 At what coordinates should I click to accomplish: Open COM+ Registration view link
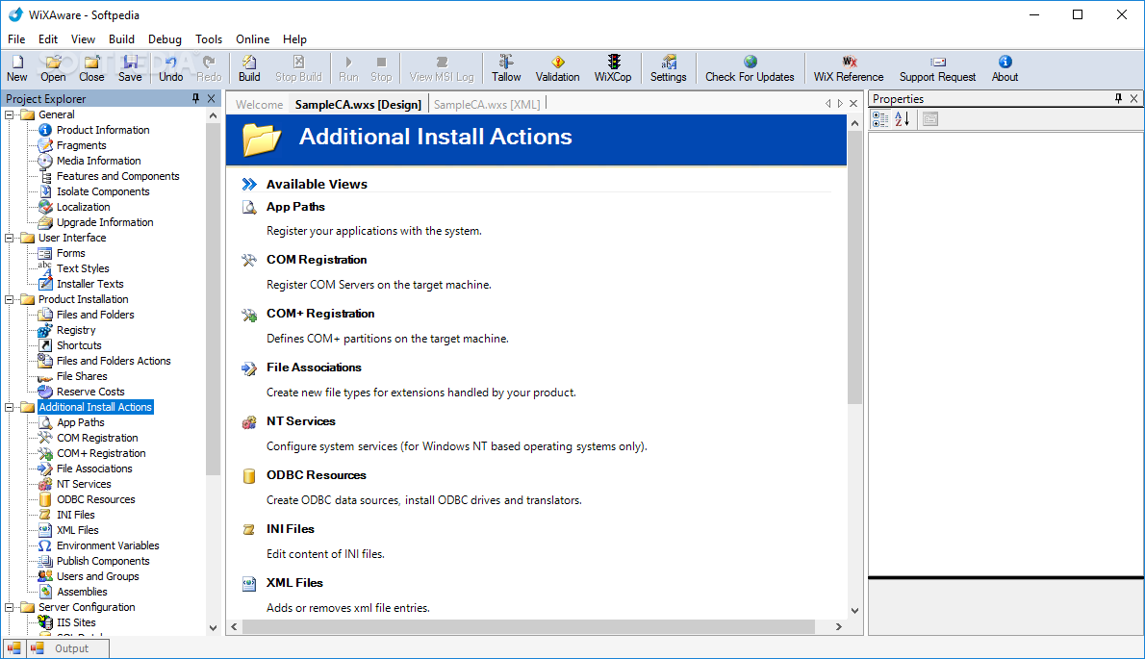pos(320,314)
